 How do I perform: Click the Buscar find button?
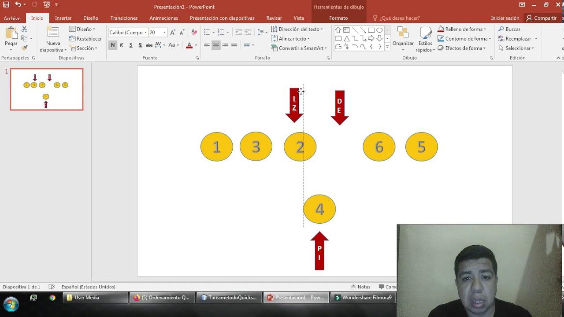pos(510,29)
